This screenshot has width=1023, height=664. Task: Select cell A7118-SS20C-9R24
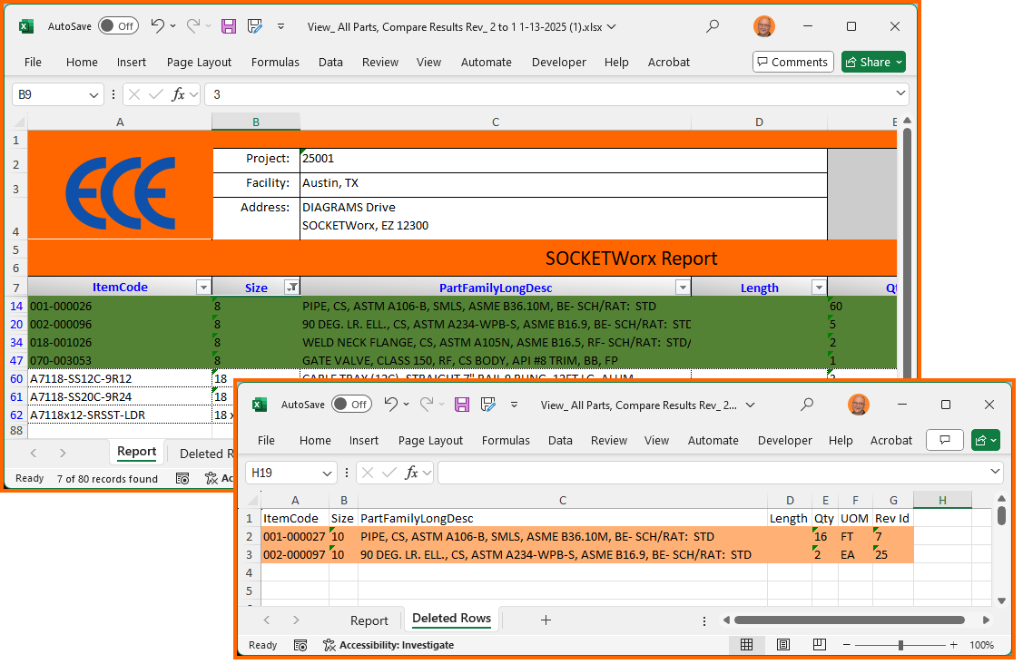(120, 396)
